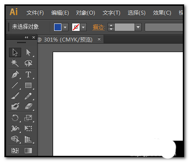Click the stroke none color swatch
This screenshot has height=162, width=189.
(76, 27)
